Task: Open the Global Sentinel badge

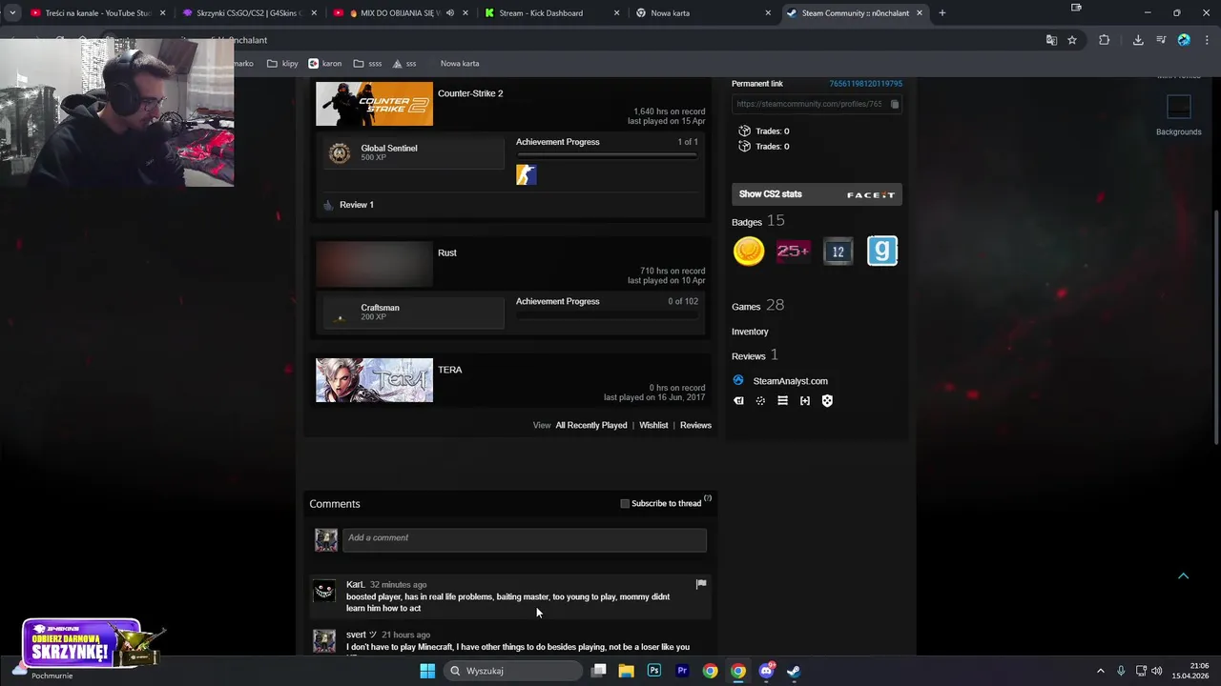Action: [412, 152]
